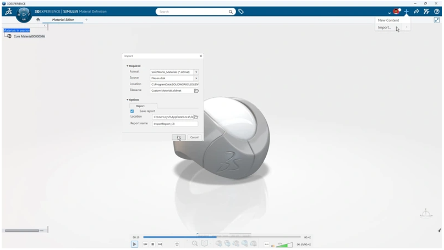Open the compass app launcher
Viewport: 444px width, 250px height.
click(x=24, y=14)
